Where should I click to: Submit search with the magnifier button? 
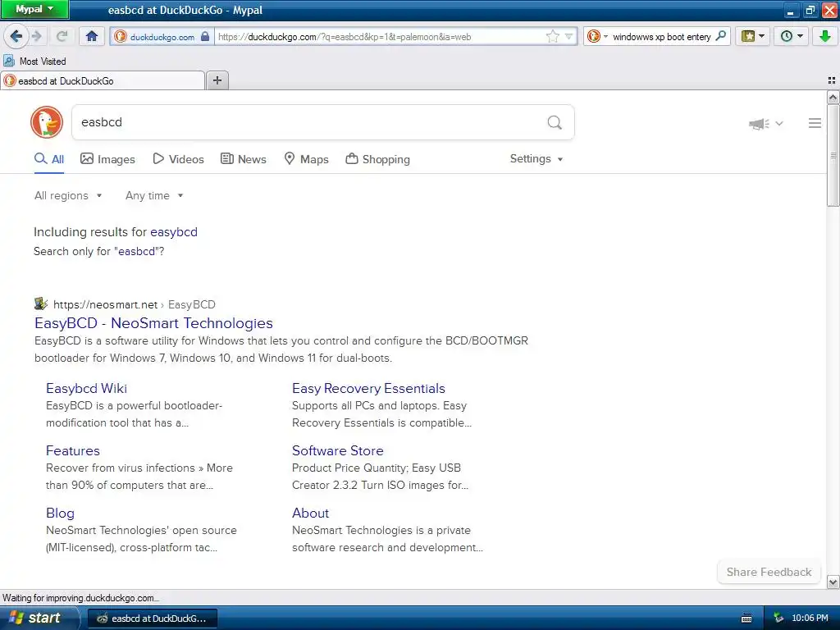555,123
